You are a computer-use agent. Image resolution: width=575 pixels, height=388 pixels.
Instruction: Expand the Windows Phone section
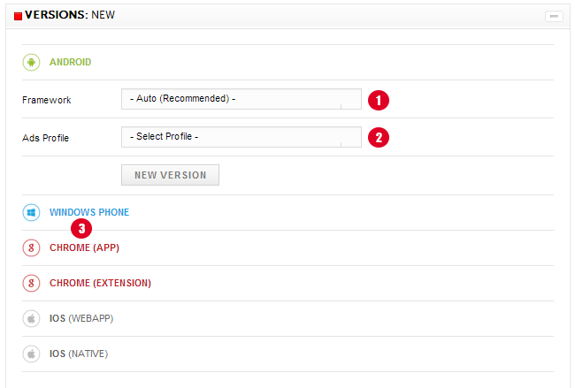tap(89, 212)
